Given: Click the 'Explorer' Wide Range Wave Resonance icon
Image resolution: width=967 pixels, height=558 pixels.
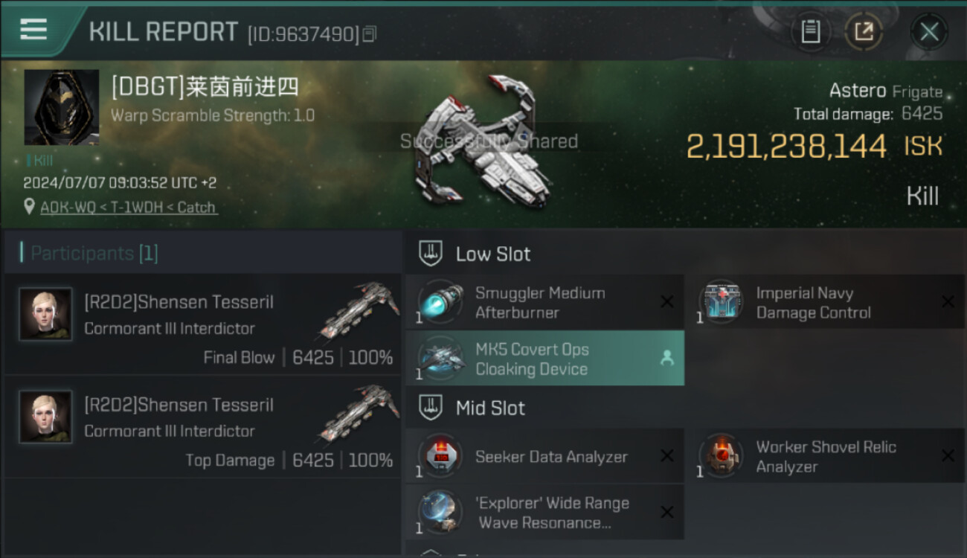Looking at the screenshot, I should point(440,512).
